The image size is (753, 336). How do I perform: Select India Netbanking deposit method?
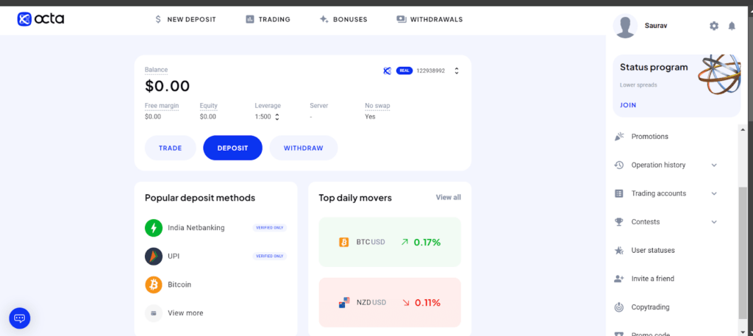[196, 228]
